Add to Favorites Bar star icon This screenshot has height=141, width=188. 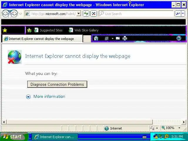[x=29, y=30]
